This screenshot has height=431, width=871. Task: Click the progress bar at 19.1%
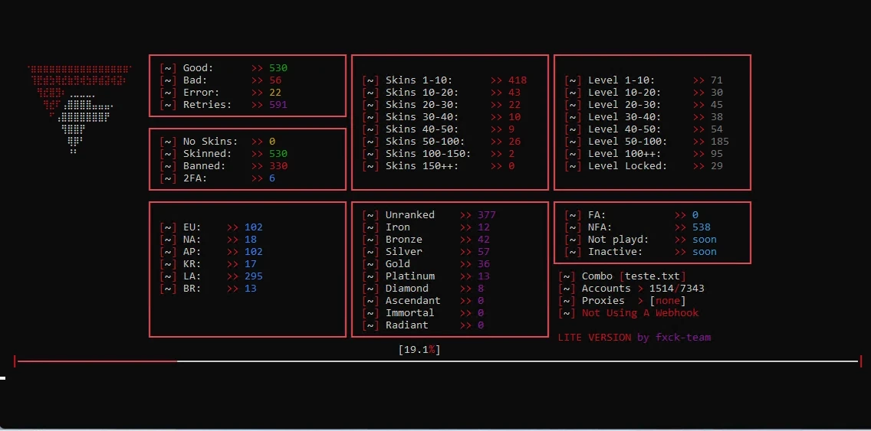(437, 361)
